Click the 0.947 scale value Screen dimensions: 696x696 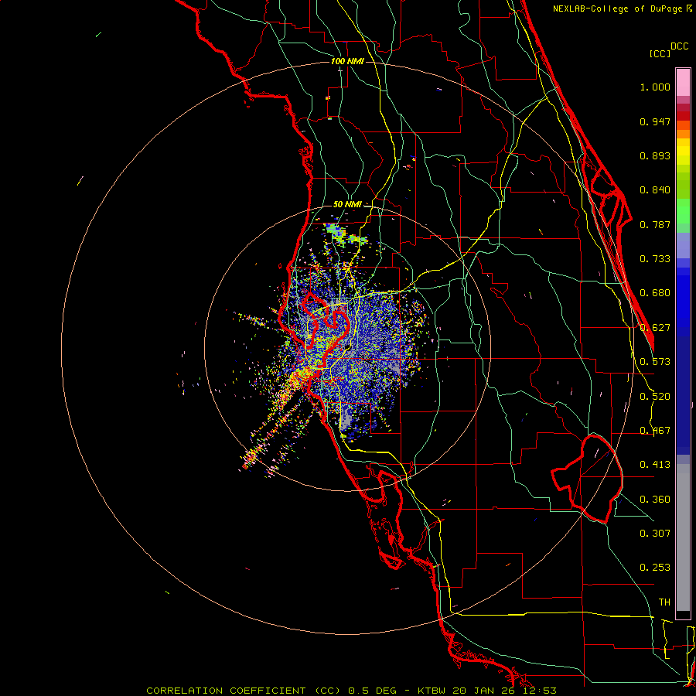coord(655,121)
